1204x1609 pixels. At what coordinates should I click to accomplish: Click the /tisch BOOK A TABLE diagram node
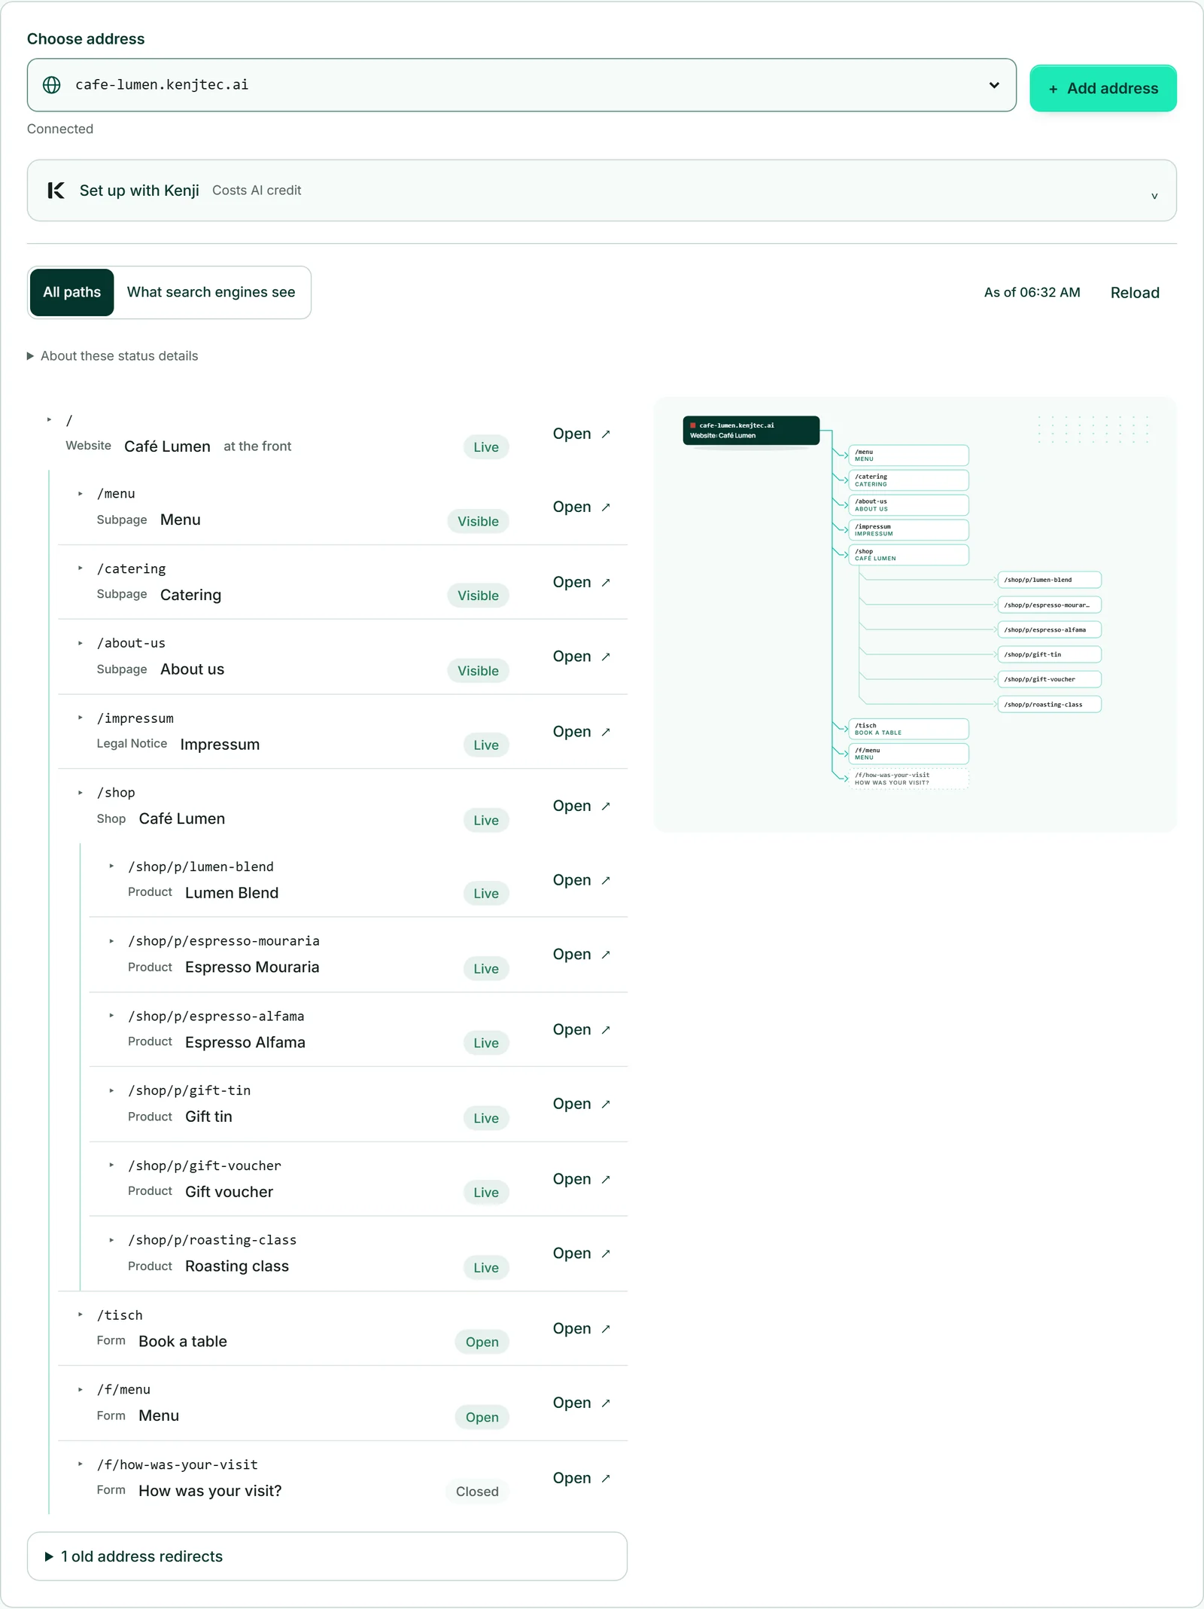tap(908, 729)
